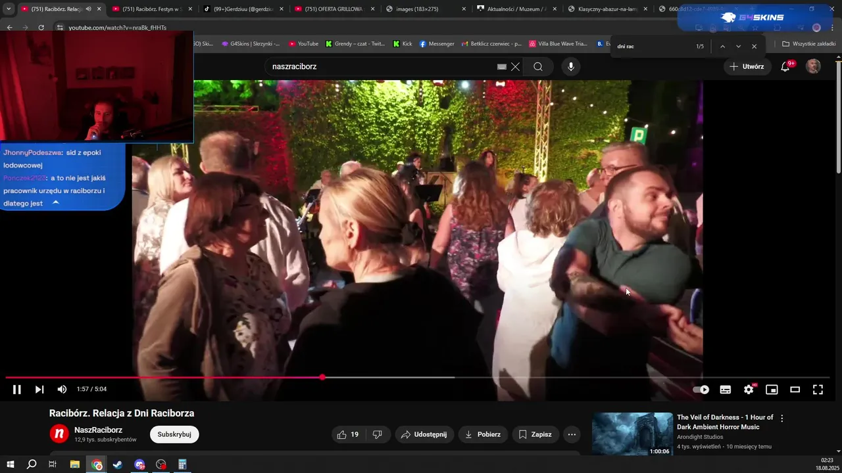Image resolution: width=842 pixels, height=473 pixels.
Task: Click the Utwórz create button
Action: pyautogui.click(x=747, y=66)
